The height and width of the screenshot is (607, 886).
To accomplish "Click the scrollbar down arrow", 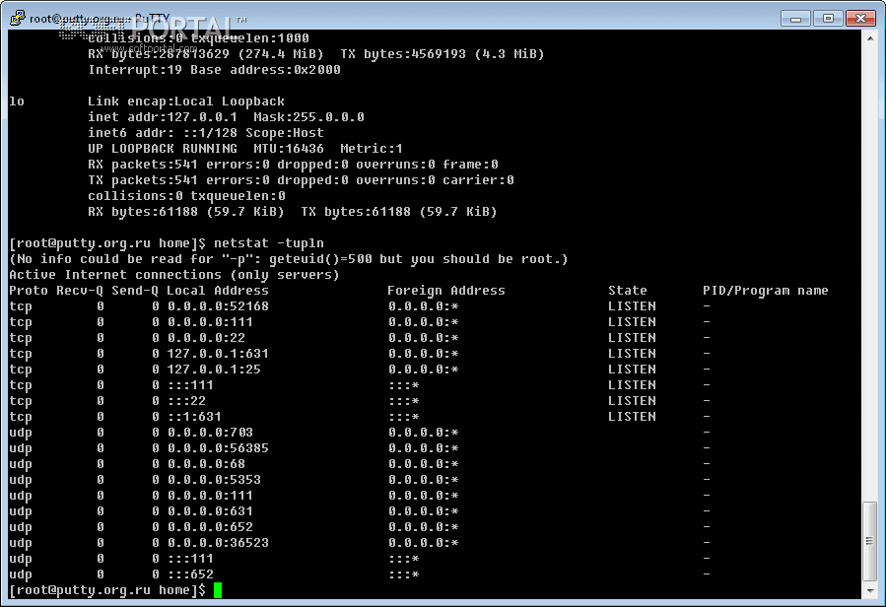I will pyautogui.click(x=870, y=590).
